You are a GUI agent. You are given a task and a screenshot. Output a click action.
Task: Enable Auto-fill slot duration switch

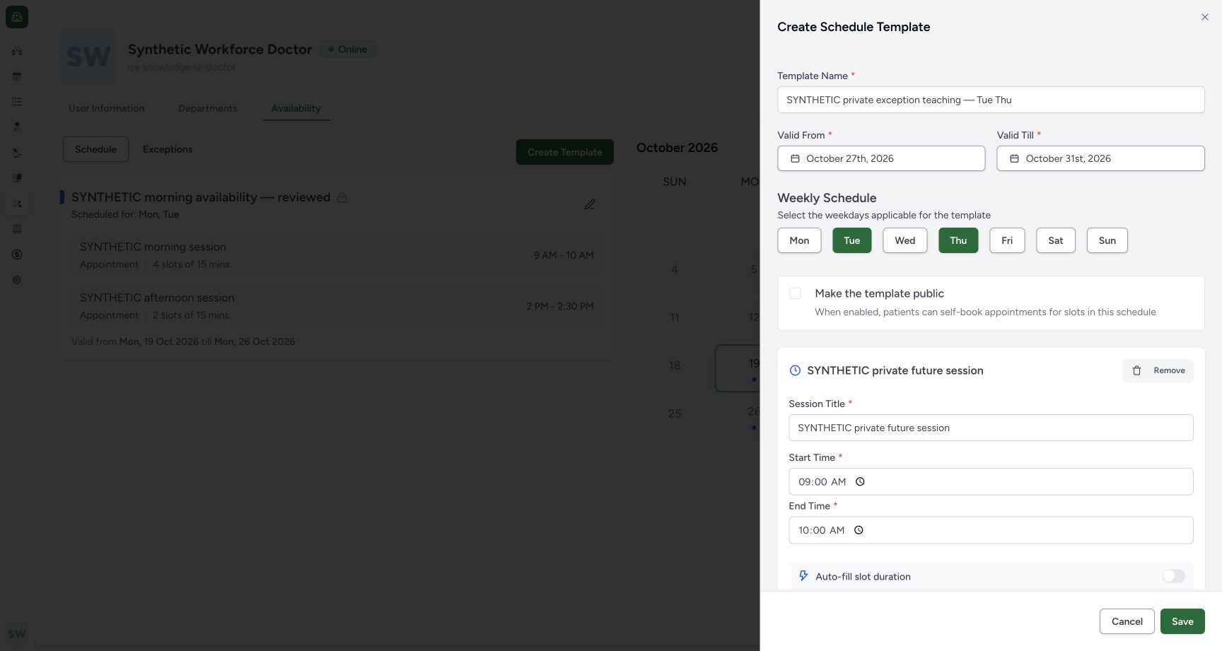(1173, 576)
